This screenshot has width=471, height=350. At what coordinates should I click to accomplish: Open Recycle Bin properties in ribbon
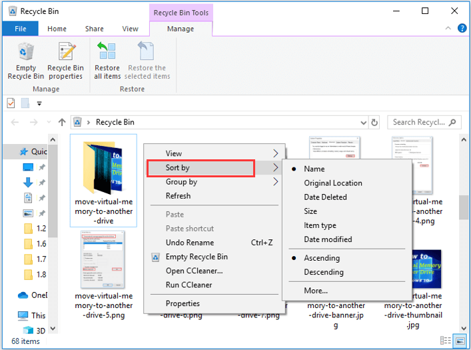pos(65,61)
